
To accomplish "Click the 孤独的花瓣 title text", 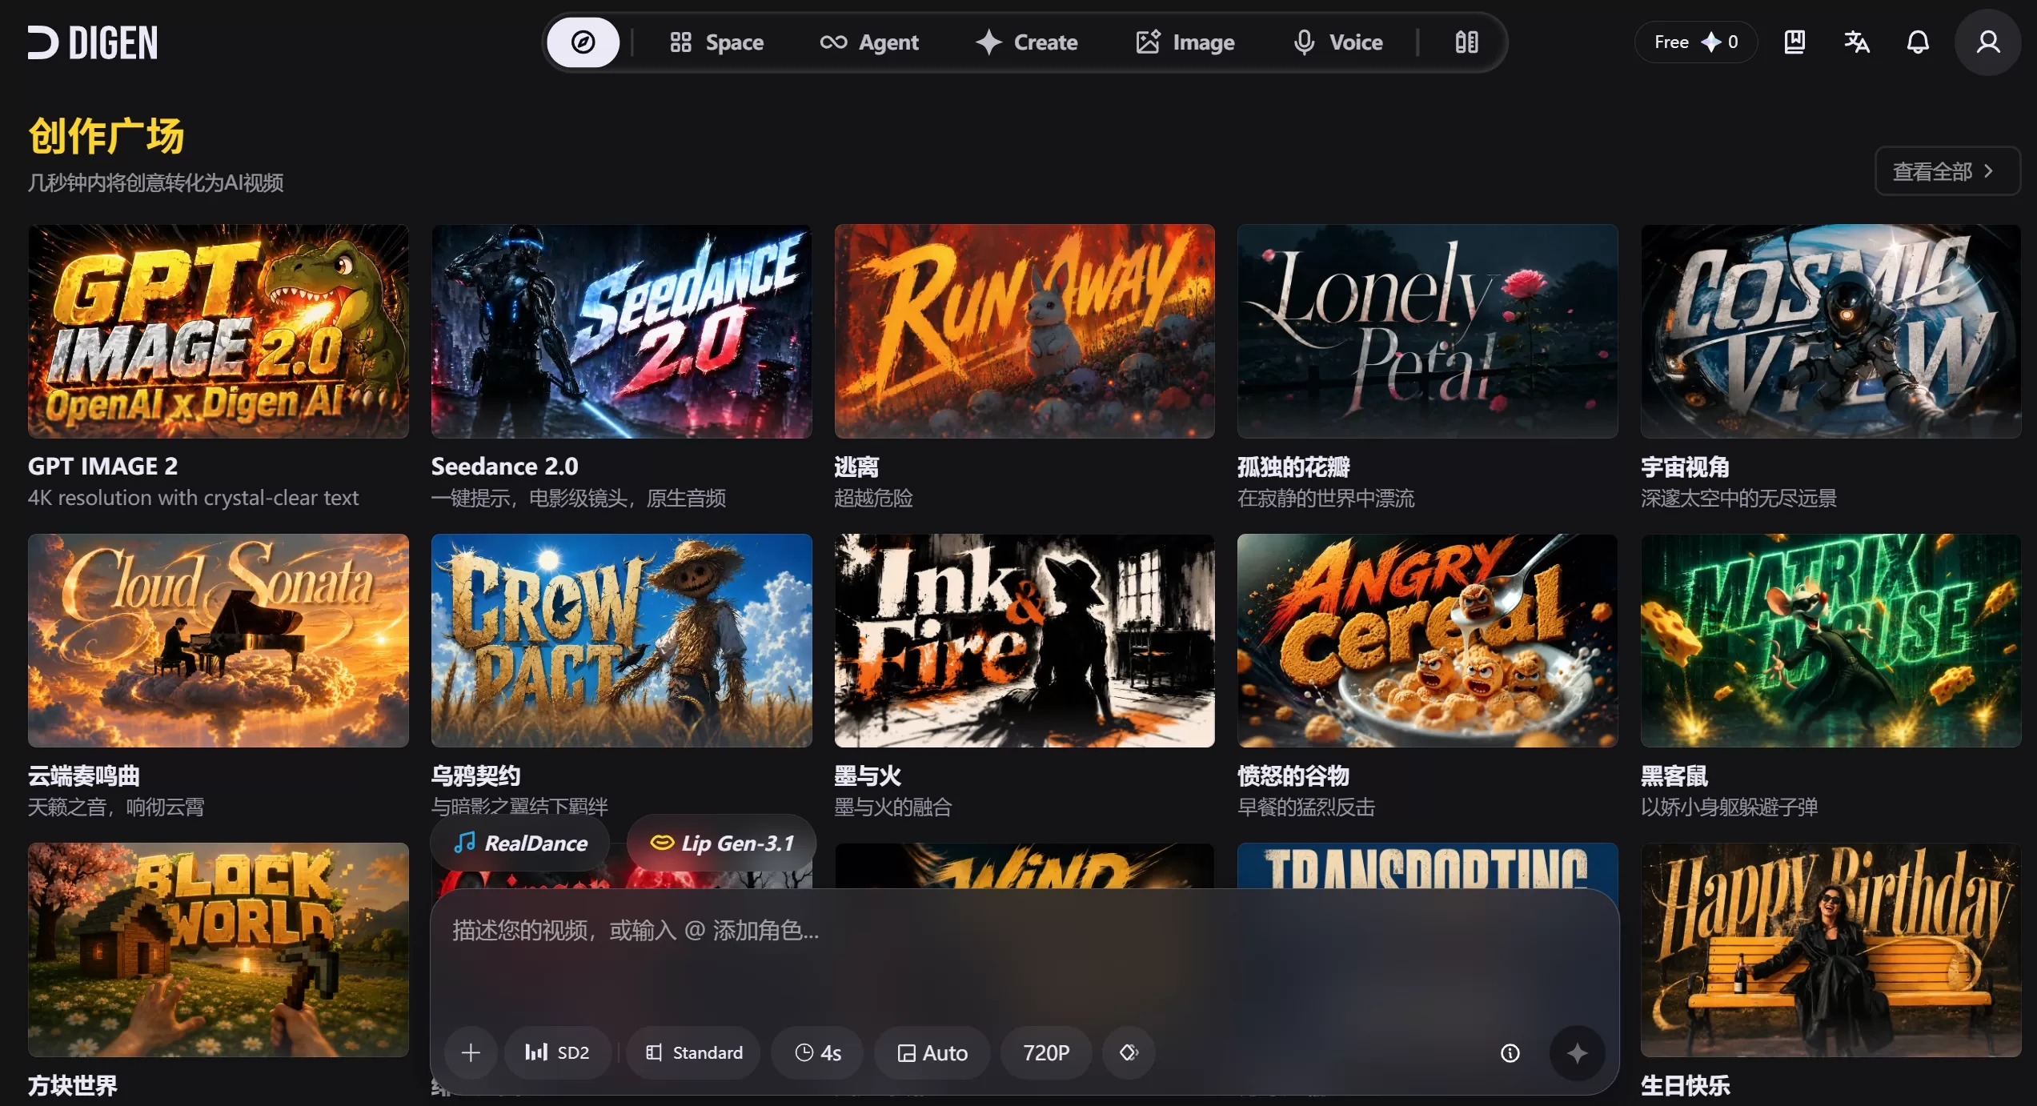I will coord(1293,467).
